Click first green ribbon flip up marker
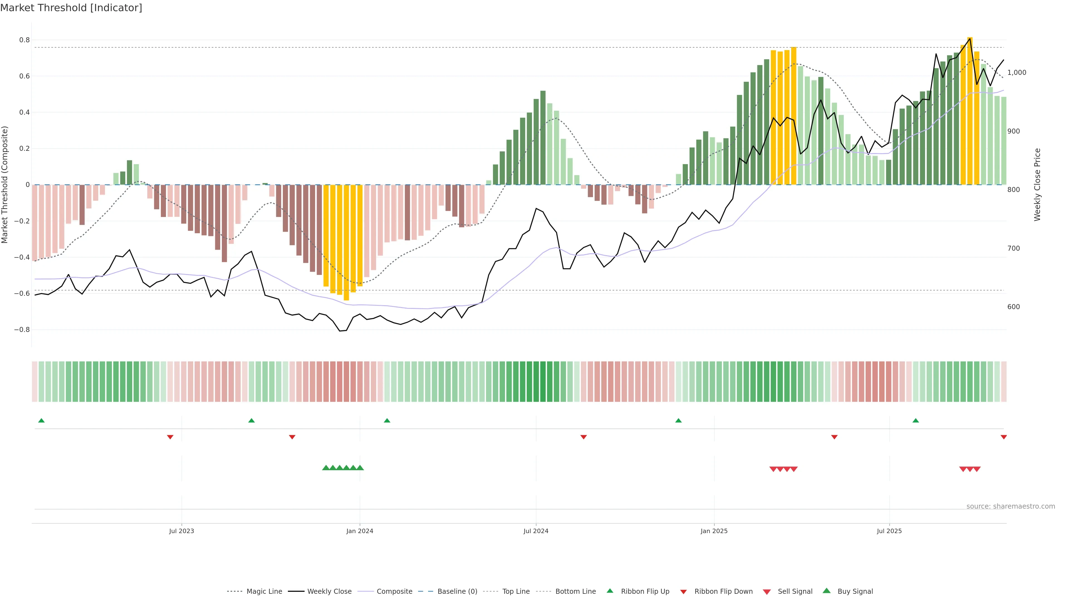The image size is (1069, 601). click(41, 421)
